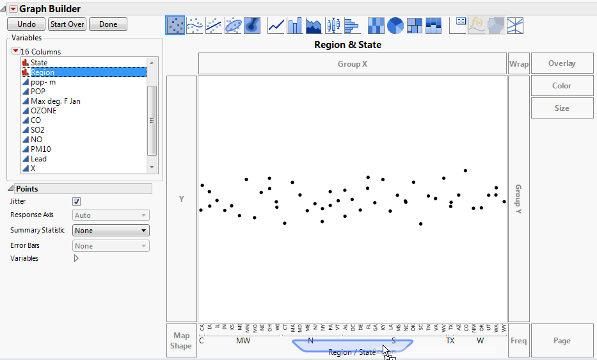This screenshot has width=597, height=360.
Task: Select the OZONE column in list
Action: (44, 111)
